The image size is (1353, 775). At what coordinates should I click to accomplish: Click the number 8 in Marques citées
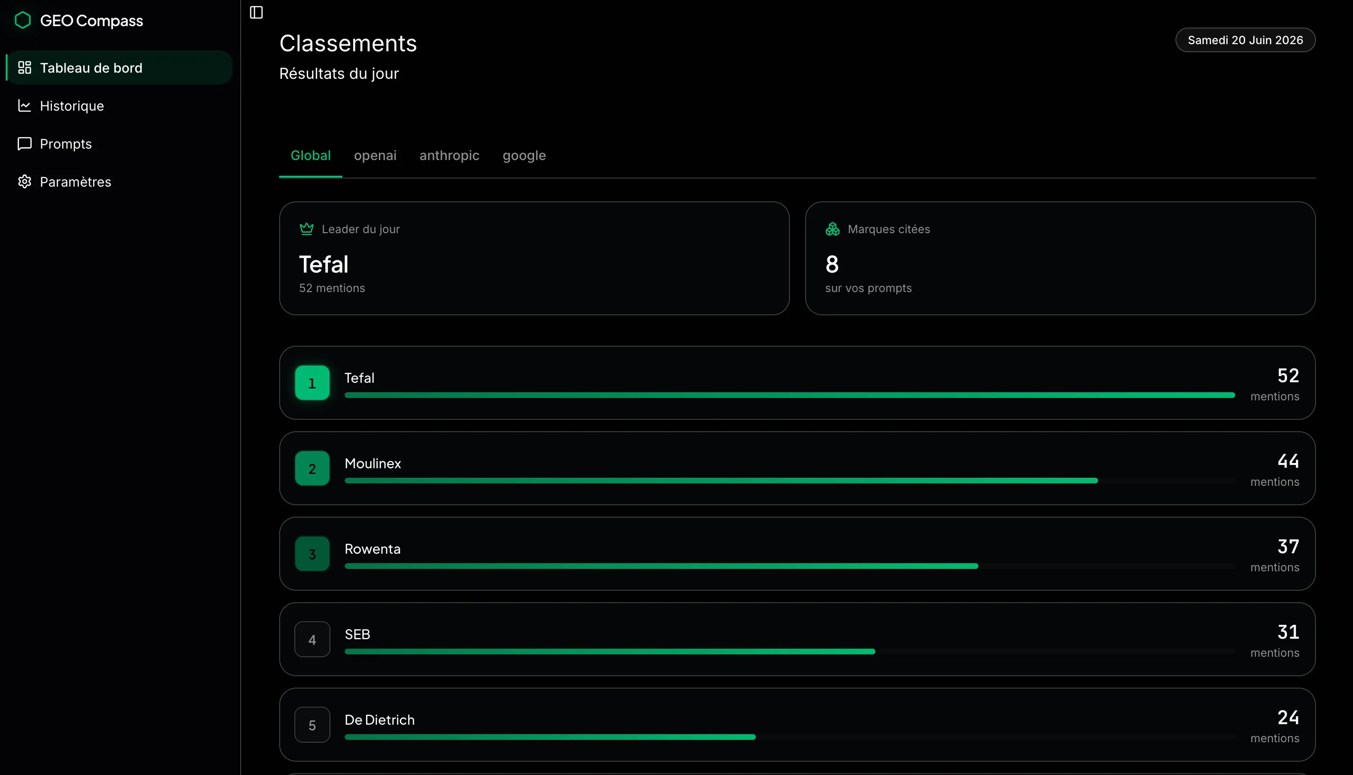832,264
